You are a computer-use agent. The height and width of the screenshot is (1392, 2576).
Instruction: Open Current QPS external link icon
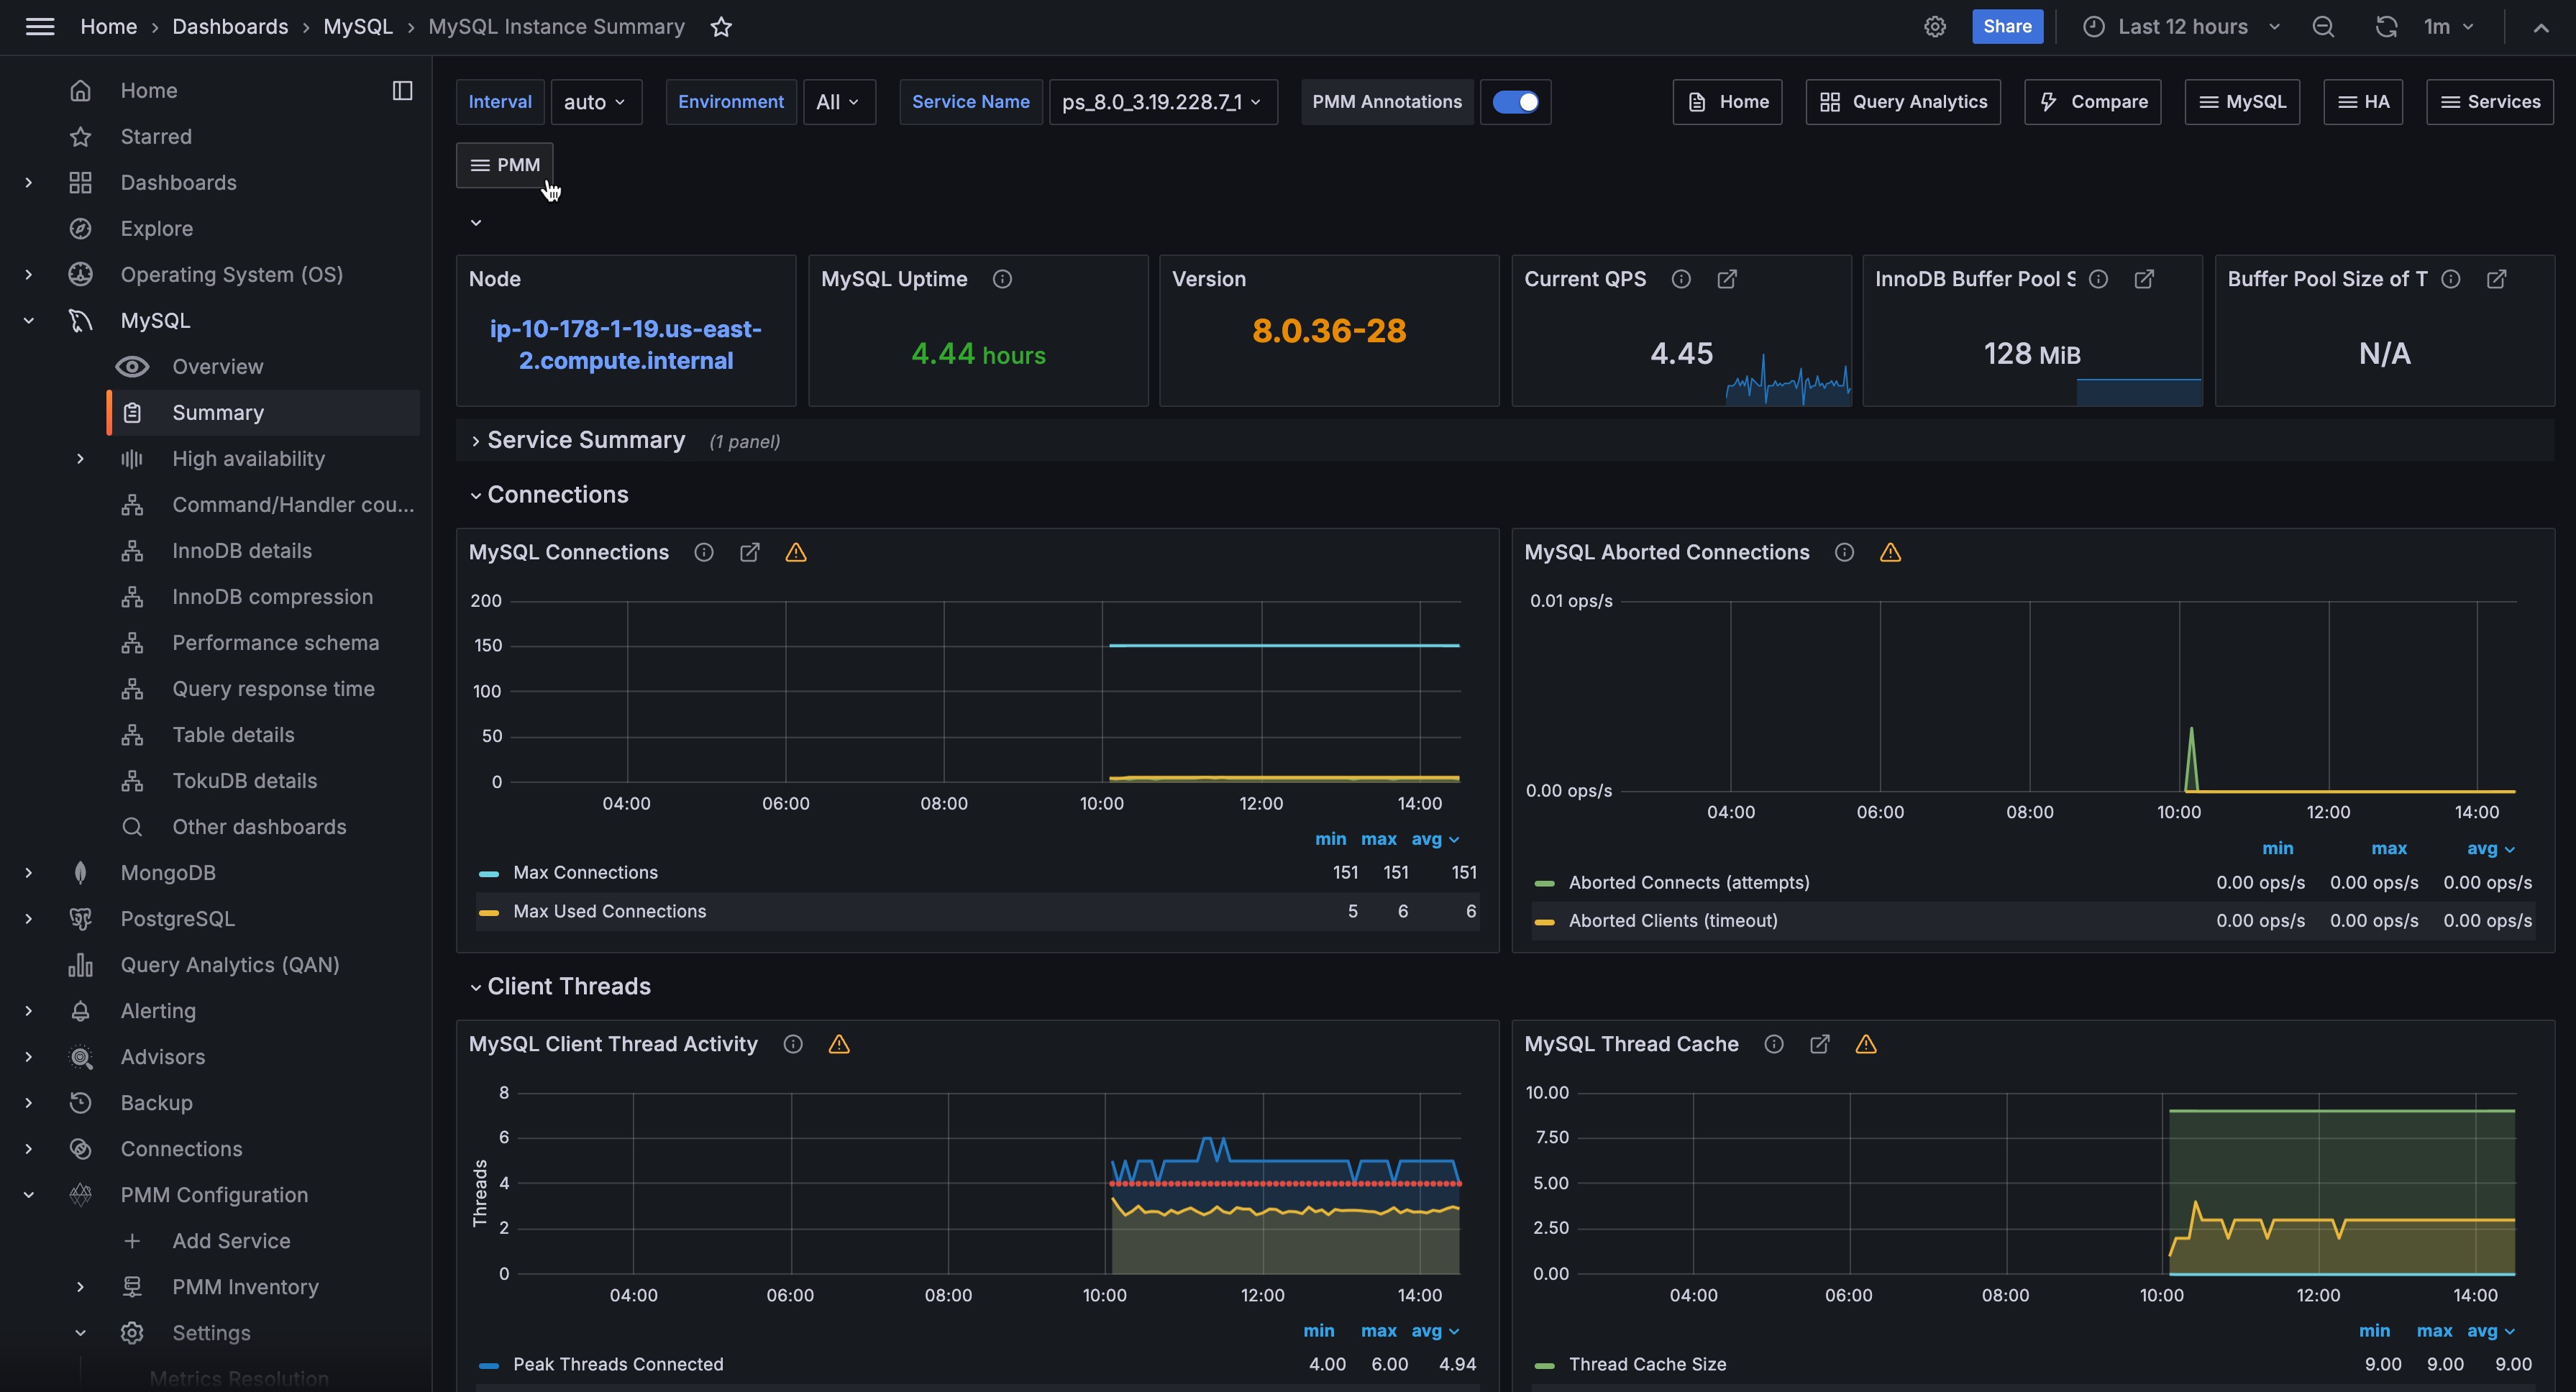pos(1727,279)
